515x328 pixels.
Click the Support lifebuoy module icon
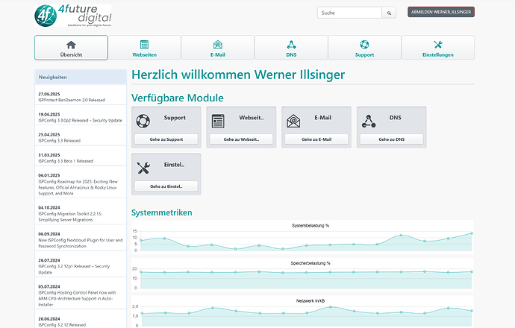(x=143, y=119)
